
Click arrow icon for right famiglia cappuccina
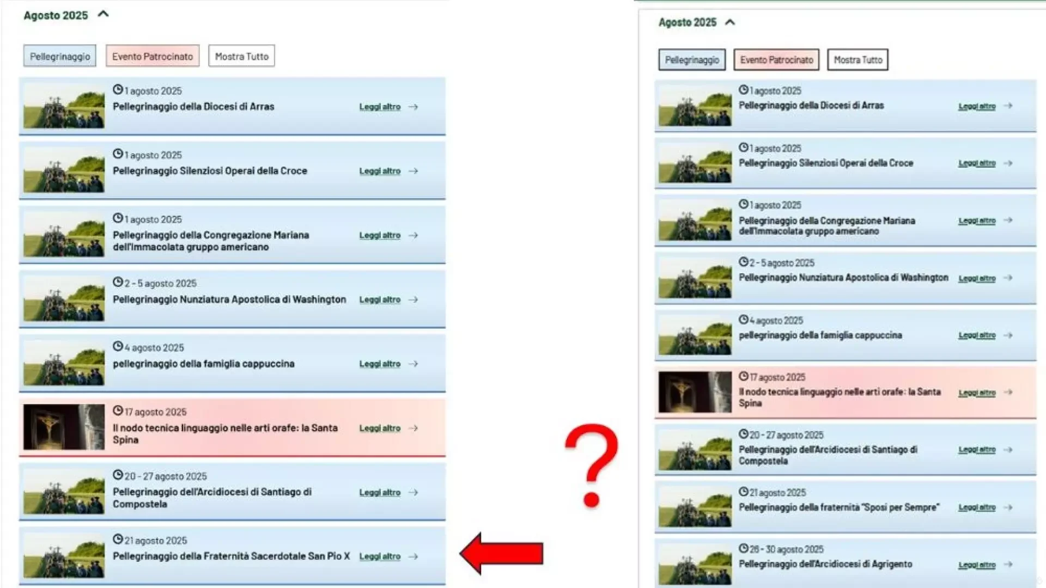1008,335
